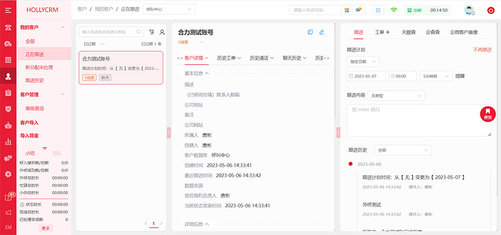This screenshot has height=235, width=501.
Task: Open 导入筛重 in sidebar
Action: pyautogui.click(x=29, y=136)
